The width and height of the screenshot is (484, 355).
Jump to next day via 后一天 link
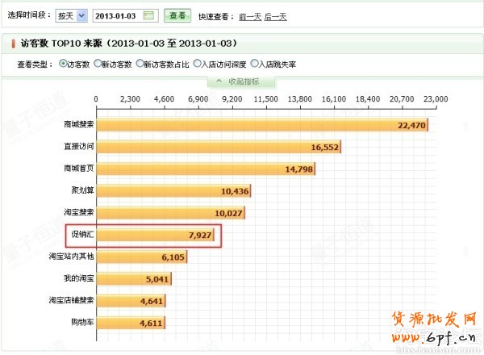(x=275, y=17)
